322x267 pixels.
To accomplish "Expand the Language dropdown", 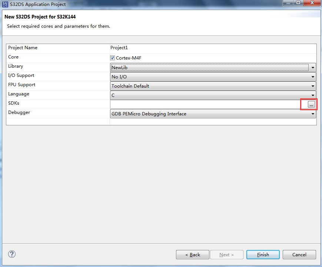I will click(213, 95).
